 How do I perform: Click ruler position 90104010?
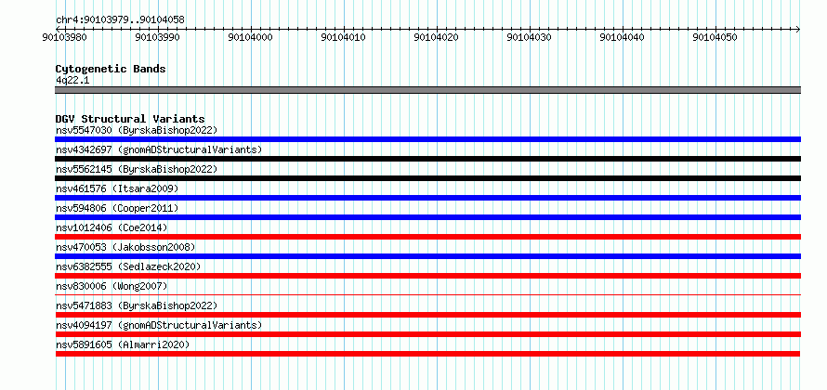[x=344, y=37]
